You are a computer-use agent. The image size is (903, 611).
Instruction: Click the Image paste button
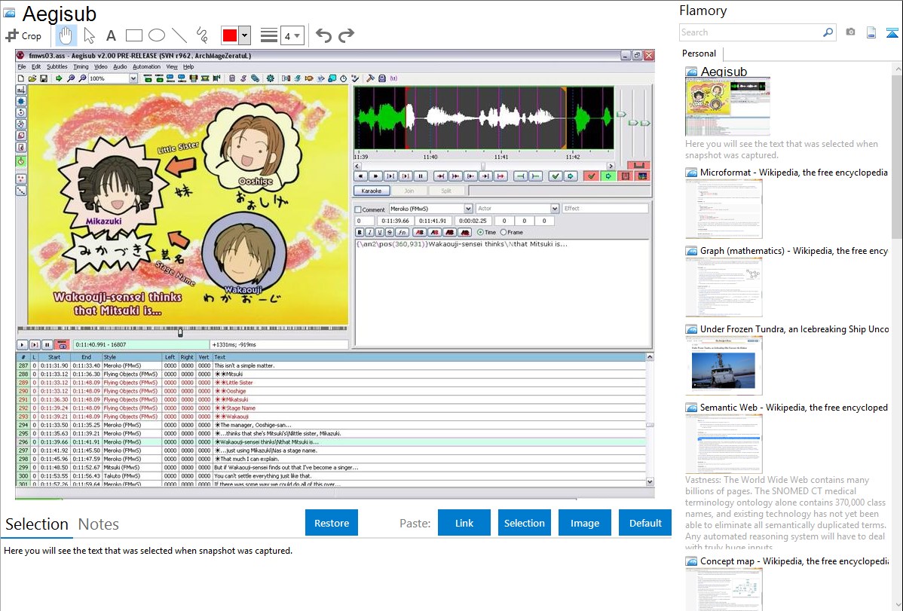point(585,523)
